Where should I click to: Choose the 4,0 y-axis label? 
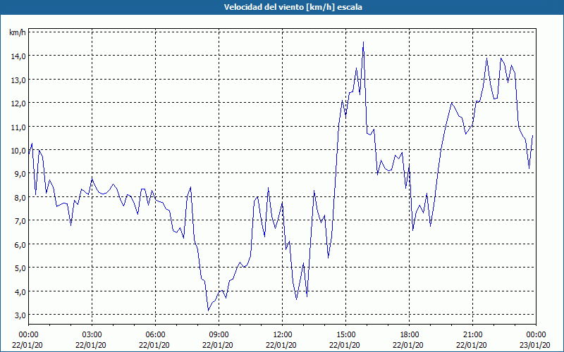(x=20, y=291)
